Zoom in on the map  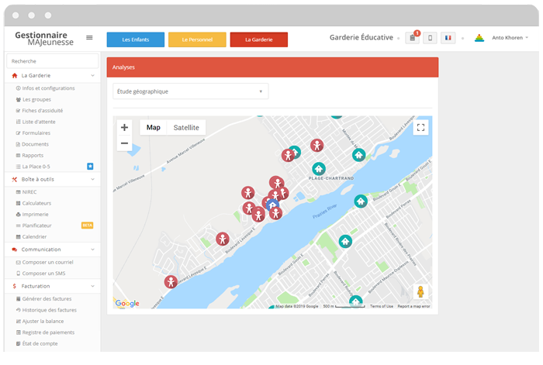pyautogui.click(x=124, y=127)
